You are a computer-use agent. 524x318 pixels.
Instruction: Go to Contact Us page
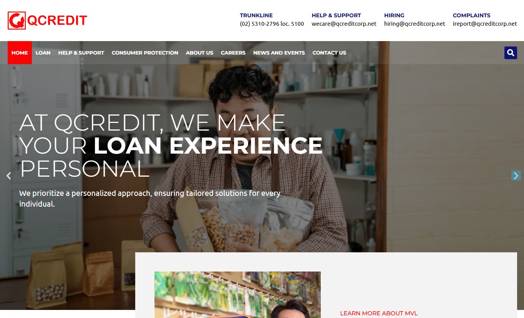coord(329,53)
